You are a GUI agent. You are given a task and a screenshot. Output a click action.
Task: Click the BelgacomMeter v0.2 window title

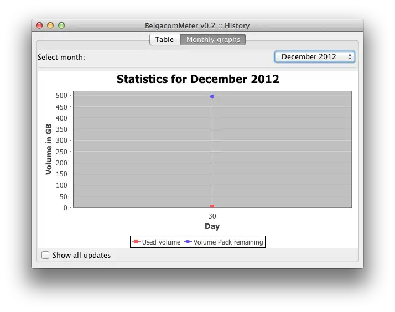click(197, 25)
